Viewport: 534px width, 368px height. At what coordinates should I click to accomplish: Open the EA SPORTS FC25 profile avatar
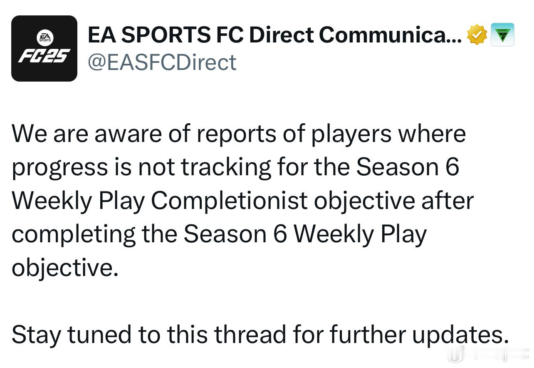point(44,48)
